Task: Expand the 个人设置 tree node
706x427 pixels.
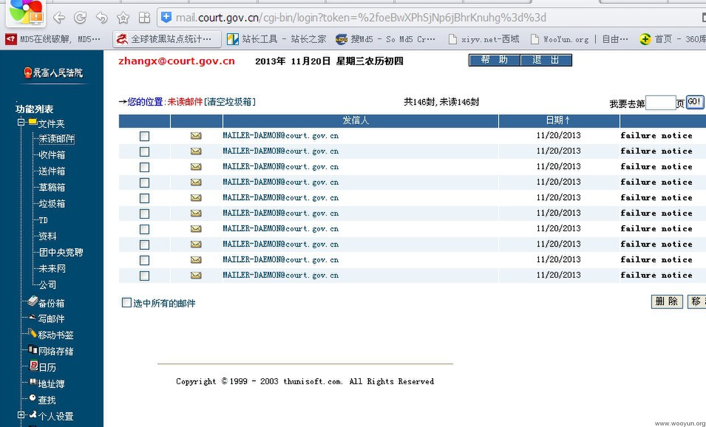Action: pos(21,415)
